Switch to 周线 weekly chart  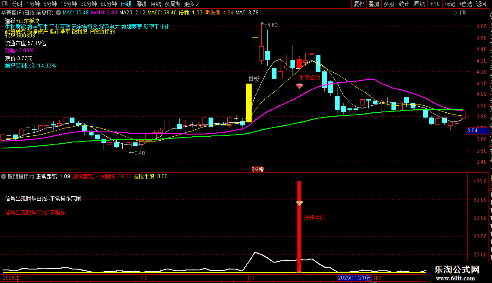pyautogui.click(x=141, y=4)
